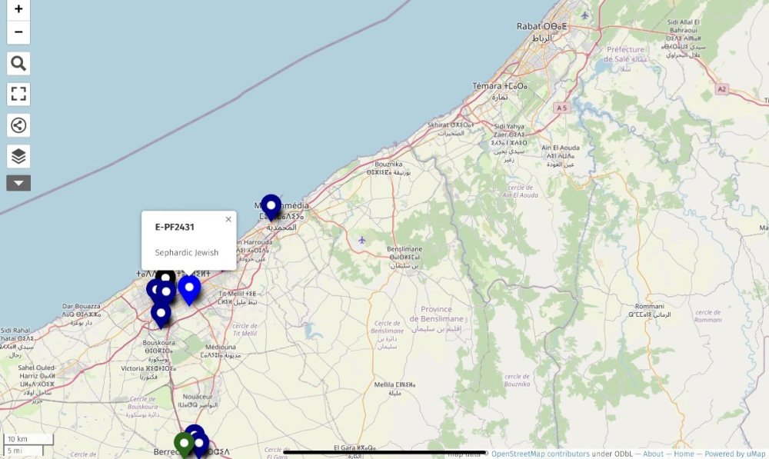The image size is (769, 459).
Task: Zoom out of the map
Action: click(x=18, y=32)
